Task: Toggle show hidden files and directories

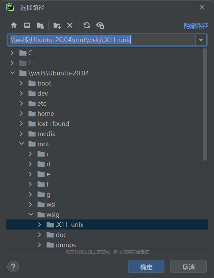Action: pyautogui.click(x=100, y=26)
